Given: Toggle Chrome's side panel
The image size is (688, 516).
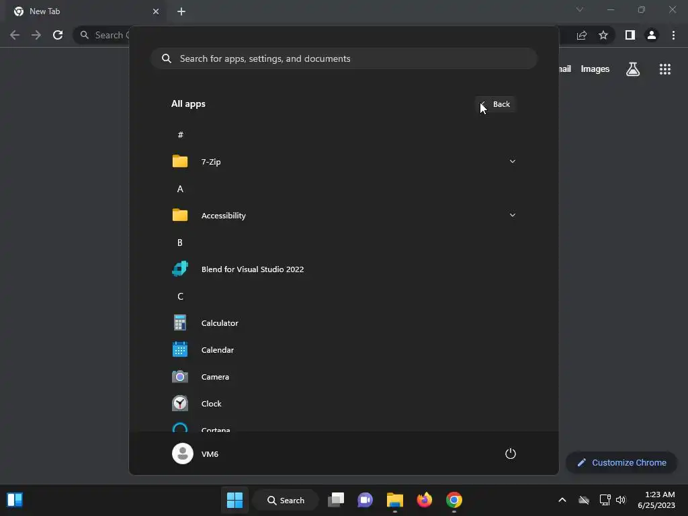Looking at the screenshot, I should click(x=630, y=35).
